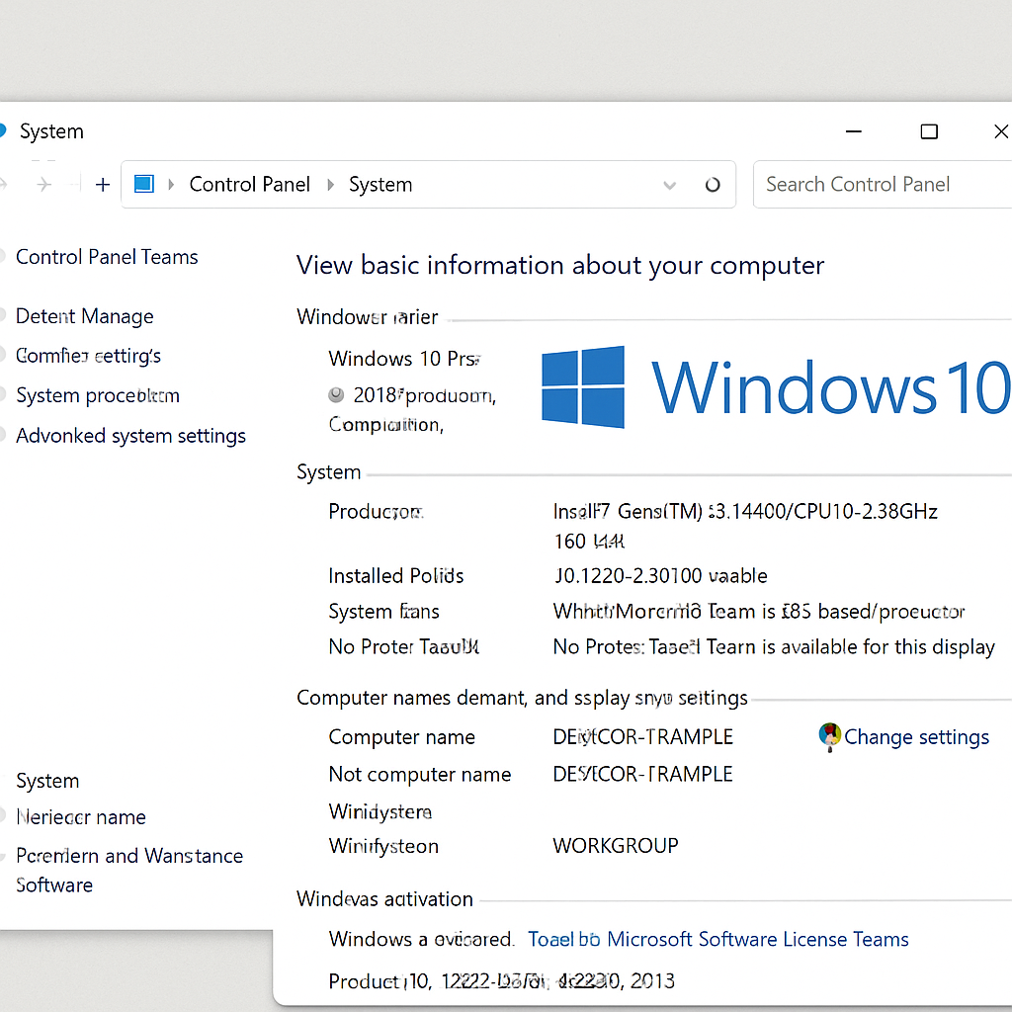Click the forward navigation arrow

pyautogui.click(x=43, y=185)
